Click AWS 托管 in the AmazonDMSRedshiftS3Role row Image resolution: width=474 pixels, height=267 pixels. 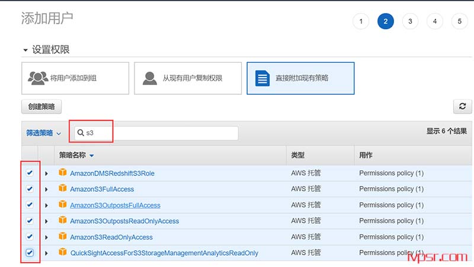306,173
